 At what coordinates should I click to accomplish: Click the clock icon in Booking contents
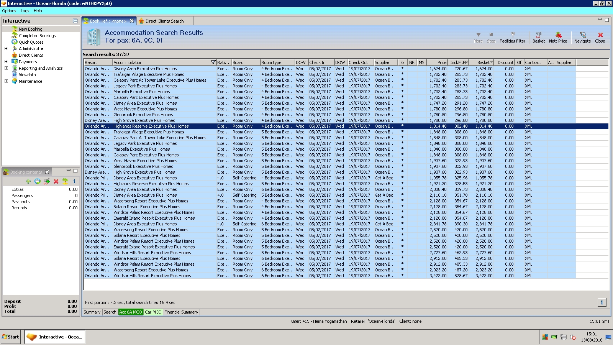tap(38, 181)
